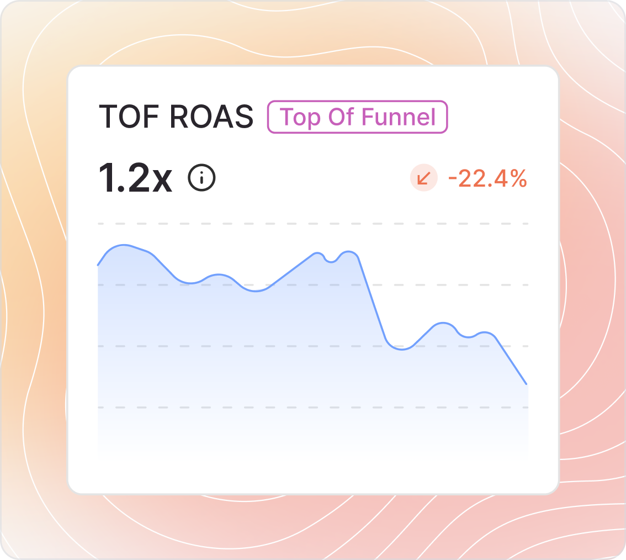Click the downward trend arrow icon

click(x=423, y=178)
